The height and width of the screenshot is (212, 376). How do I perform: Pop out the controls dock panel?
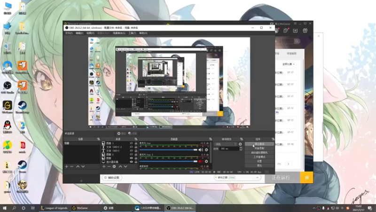pos(273,139)
